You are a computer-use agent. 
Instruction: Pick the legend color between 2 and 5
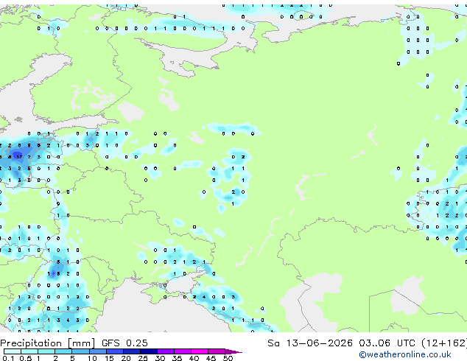pyautogui.click(x=63, y=351)
